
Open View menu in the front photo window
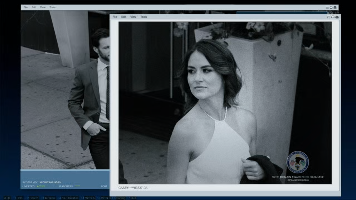coord(133,17)
